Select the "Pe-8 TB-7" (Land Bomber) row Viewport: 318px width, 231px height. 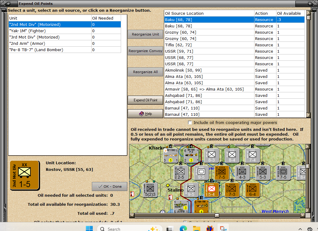point(65,50)
